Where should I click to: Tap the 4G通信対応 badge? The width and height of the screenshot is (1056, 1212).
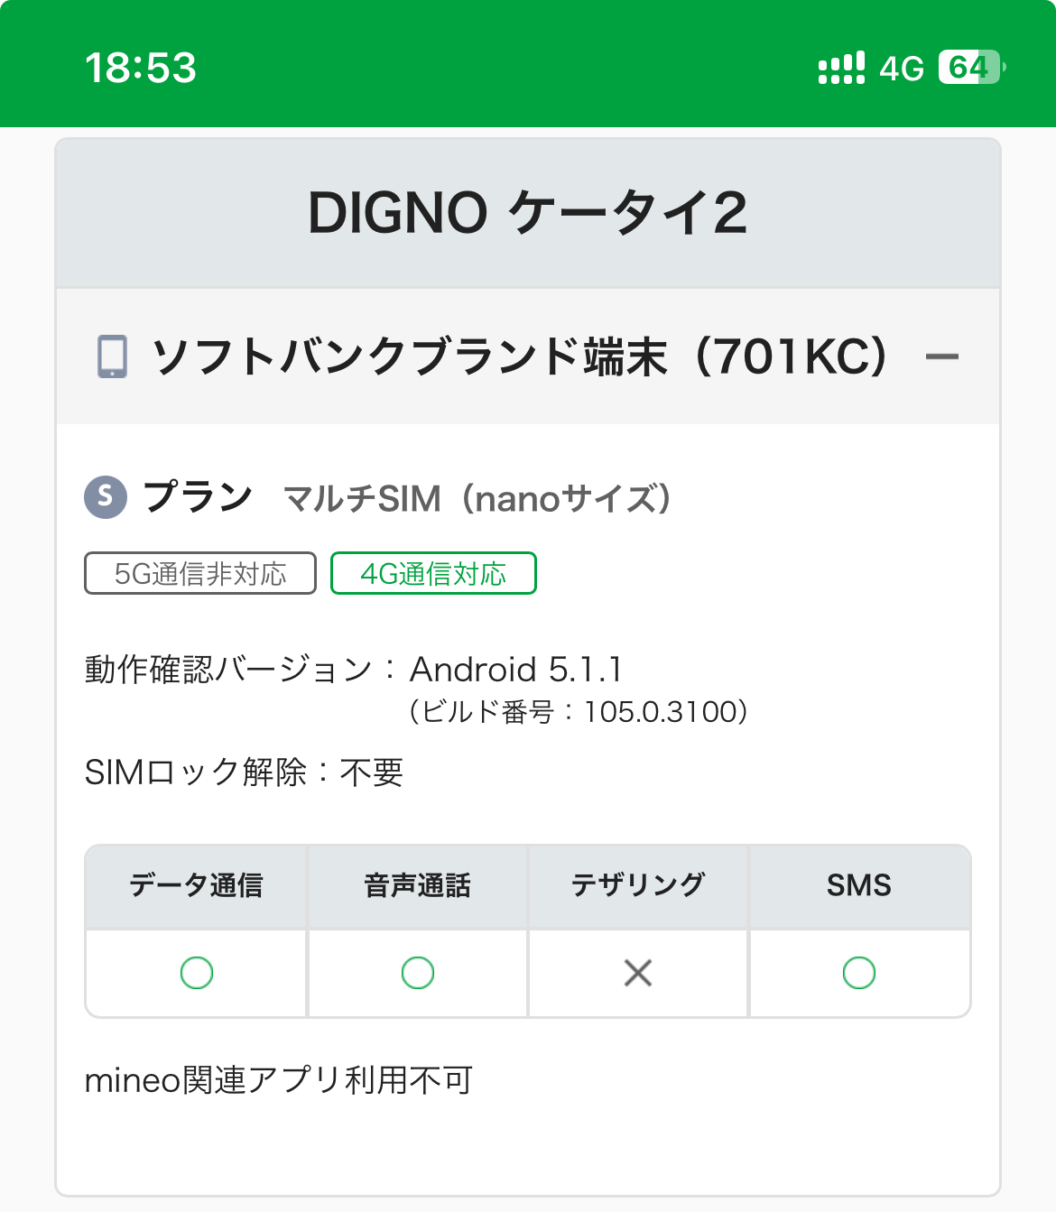[x=433, y=574]
